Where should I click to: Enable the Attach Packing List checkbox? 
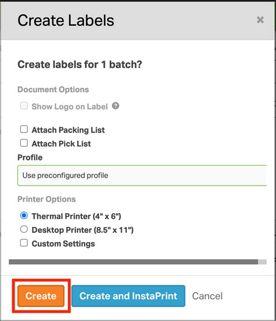24,129
